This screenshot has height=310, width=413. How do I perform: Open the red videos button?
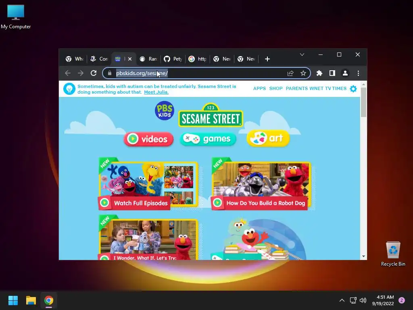[x=148, y=139]
